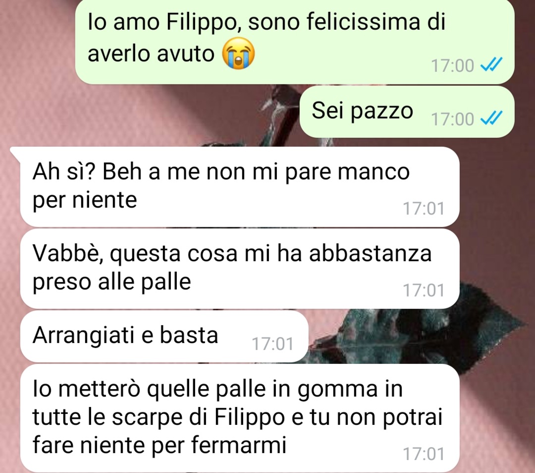Tap the crying face emoji
Image resolution: width=535 pixels, height=473 pixels.
(238, 53)
